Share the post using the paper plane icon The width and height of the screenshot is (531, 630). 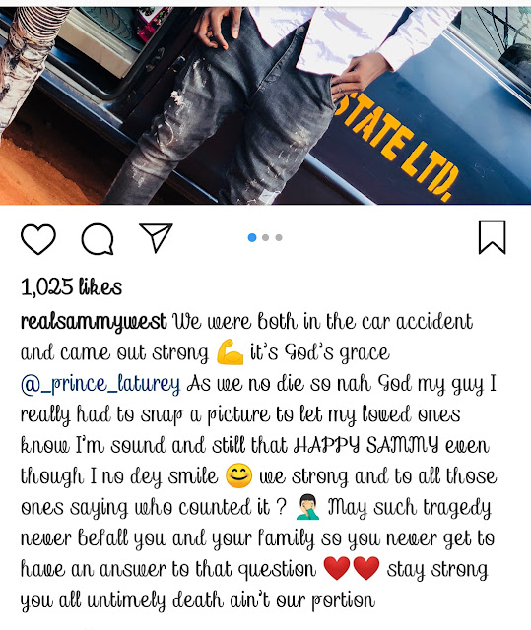point(156,237)
